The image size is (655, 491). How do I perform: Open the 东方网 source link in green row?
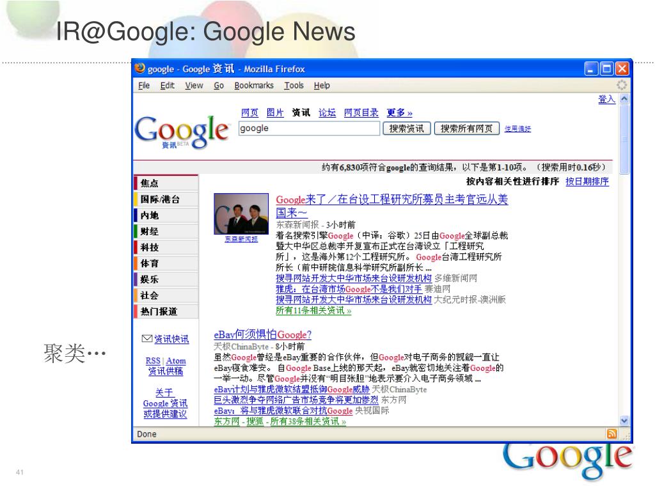coord(226,421)
